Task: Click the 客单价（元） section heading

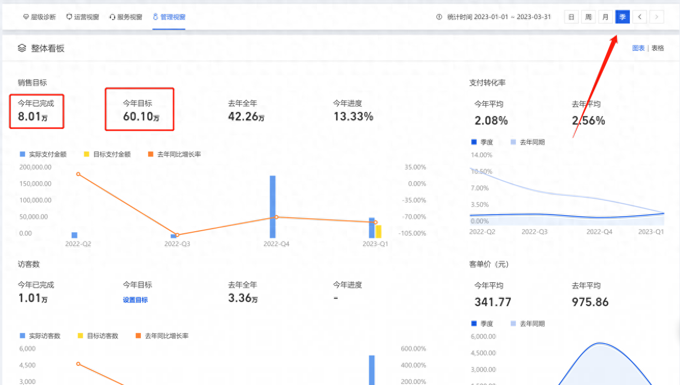Action: pos(489,264)
